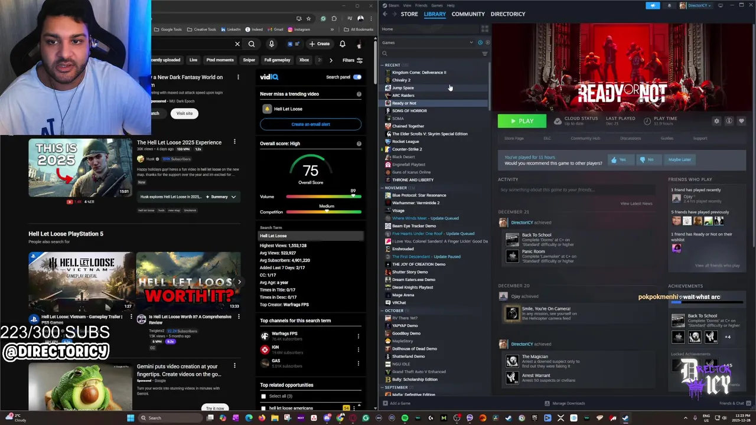Switch Steam library to grid view icon
The image size is (756, 425).
click(x=485, y=29)
